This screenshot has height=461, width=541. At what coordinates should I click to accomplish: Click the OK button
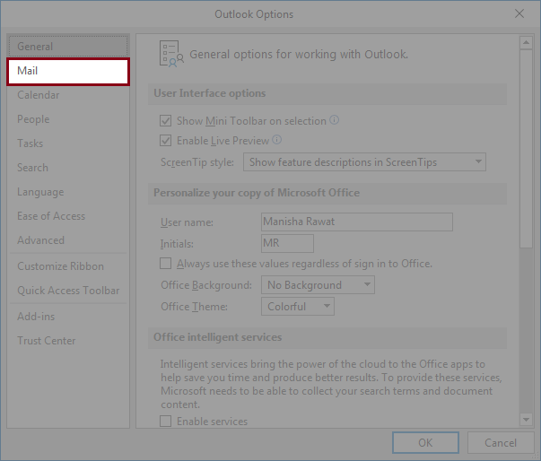coord(425,443)
